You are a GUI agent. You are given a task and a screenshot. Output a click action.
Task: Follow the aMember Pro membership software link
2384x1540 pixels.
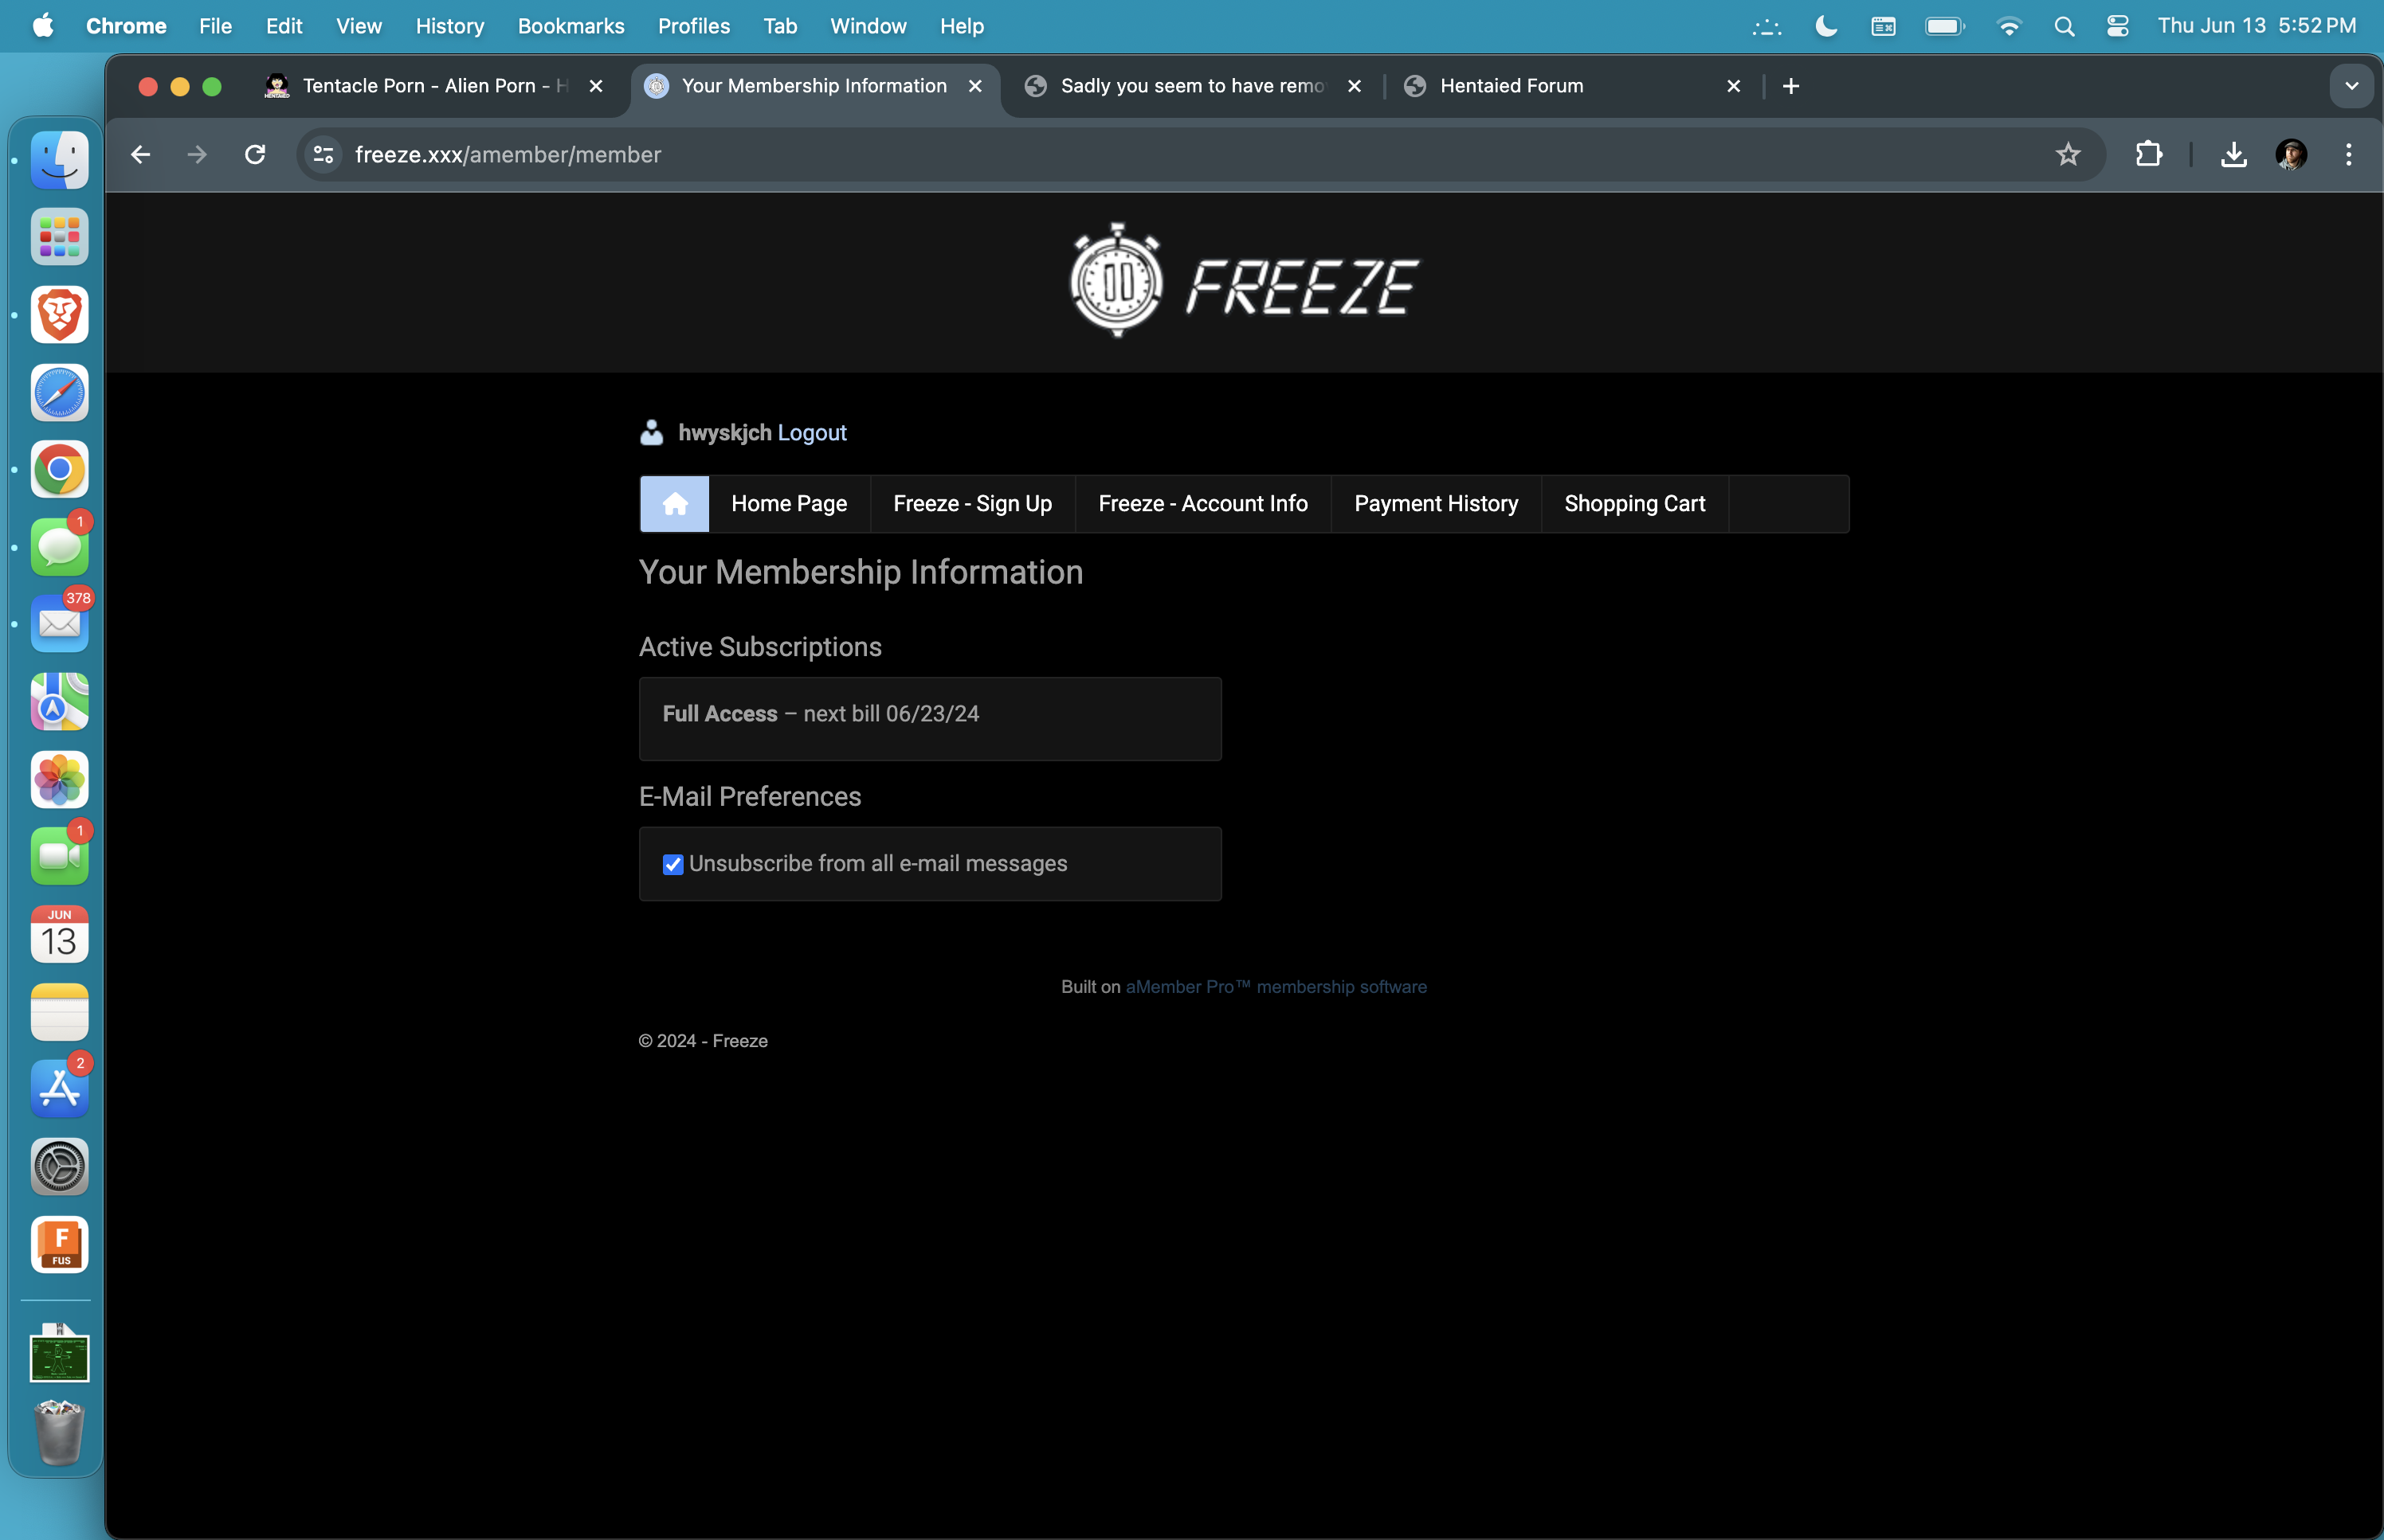(1276, 987)
